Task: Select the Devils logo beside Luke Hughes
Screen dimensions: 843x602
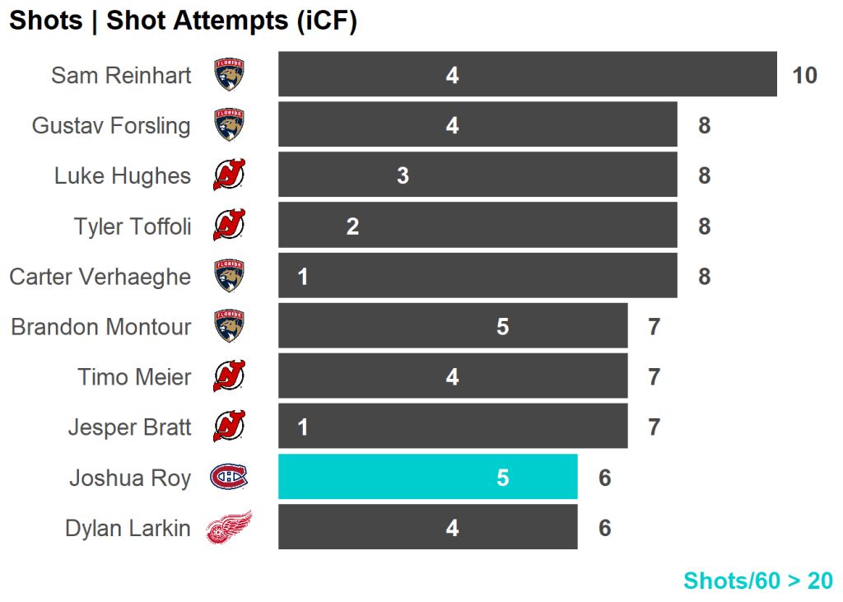Action: [228, 175]
